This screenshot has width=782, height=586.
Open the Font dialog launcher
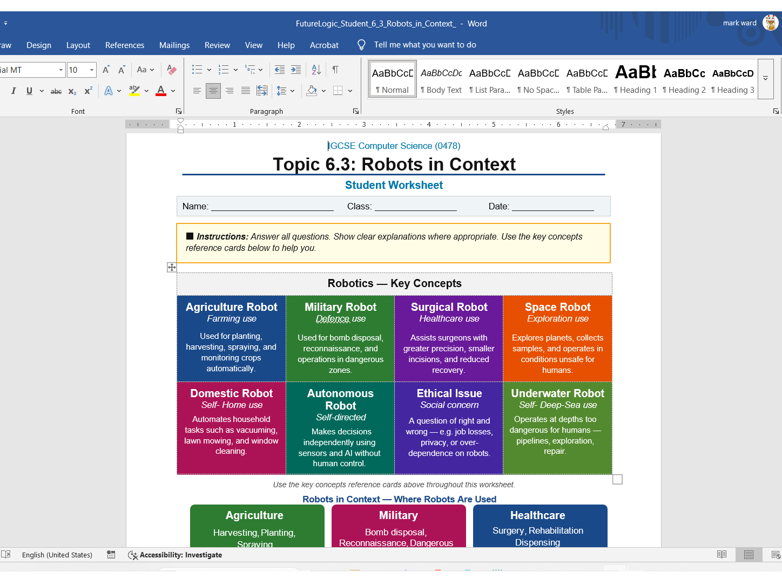coord(179,111)
